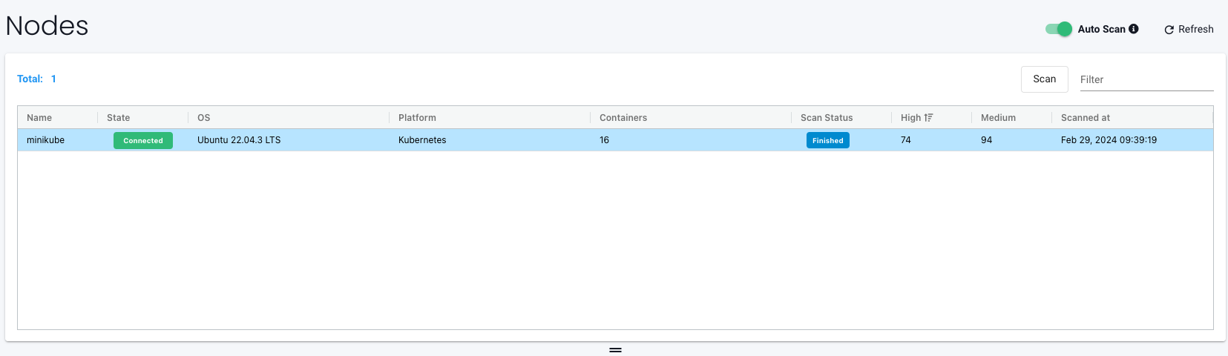Toggle the Auto Scan switch
Image resolution: width=1228 pixels, height=356 pixels.
(1058, 29)
